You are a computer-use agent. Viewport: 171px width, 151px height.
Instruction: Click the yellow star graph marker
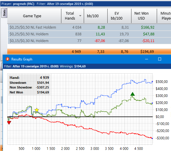[37, 110]
